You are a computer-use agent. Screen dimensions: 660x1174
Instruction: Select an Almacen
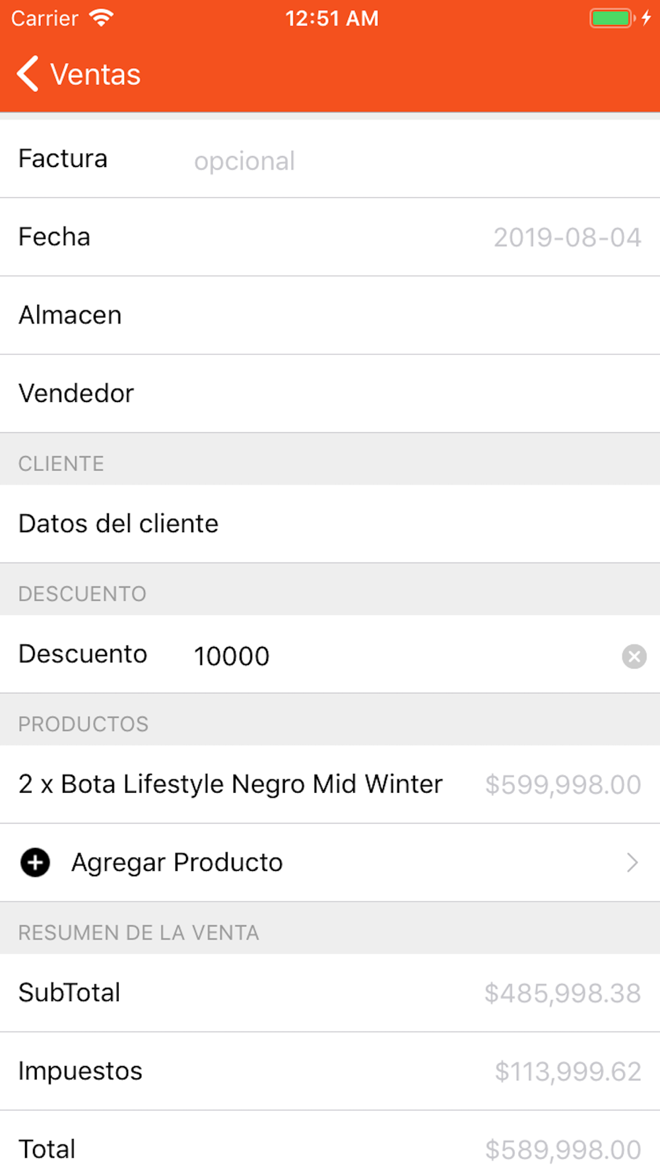click(x=330, y=316)
